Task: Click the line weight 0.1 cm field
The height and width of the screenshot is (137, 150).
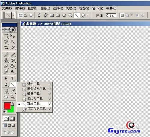Action: (111, 16)
